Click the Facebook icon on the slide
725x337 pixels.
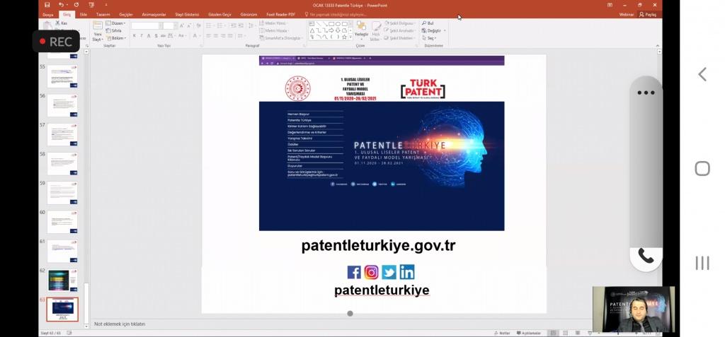tap(354, 272)
